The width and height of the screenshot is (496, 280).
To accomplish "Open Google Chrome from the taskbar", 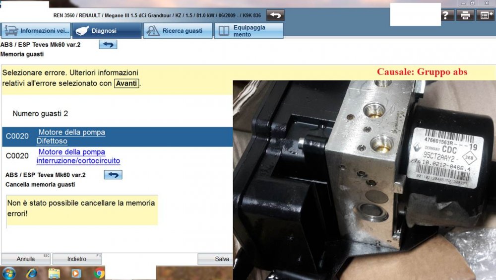I will point(99,273).
